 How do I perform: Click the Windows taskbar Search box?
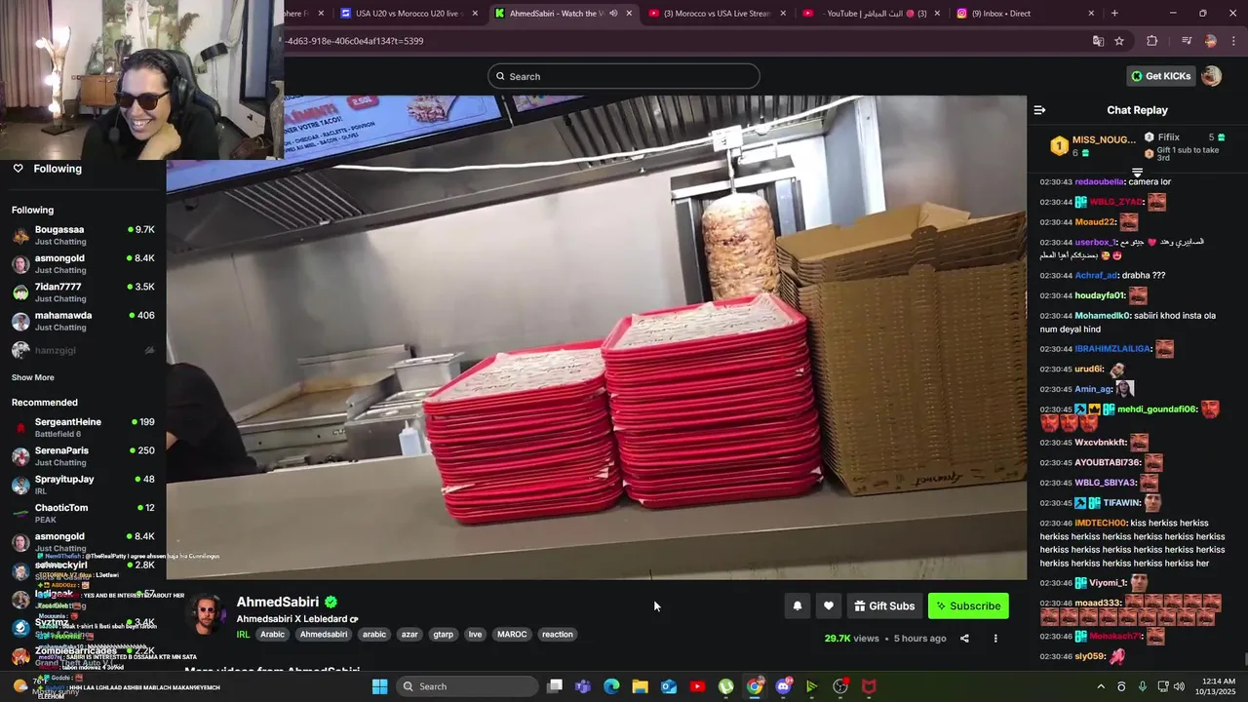[468, 686]
